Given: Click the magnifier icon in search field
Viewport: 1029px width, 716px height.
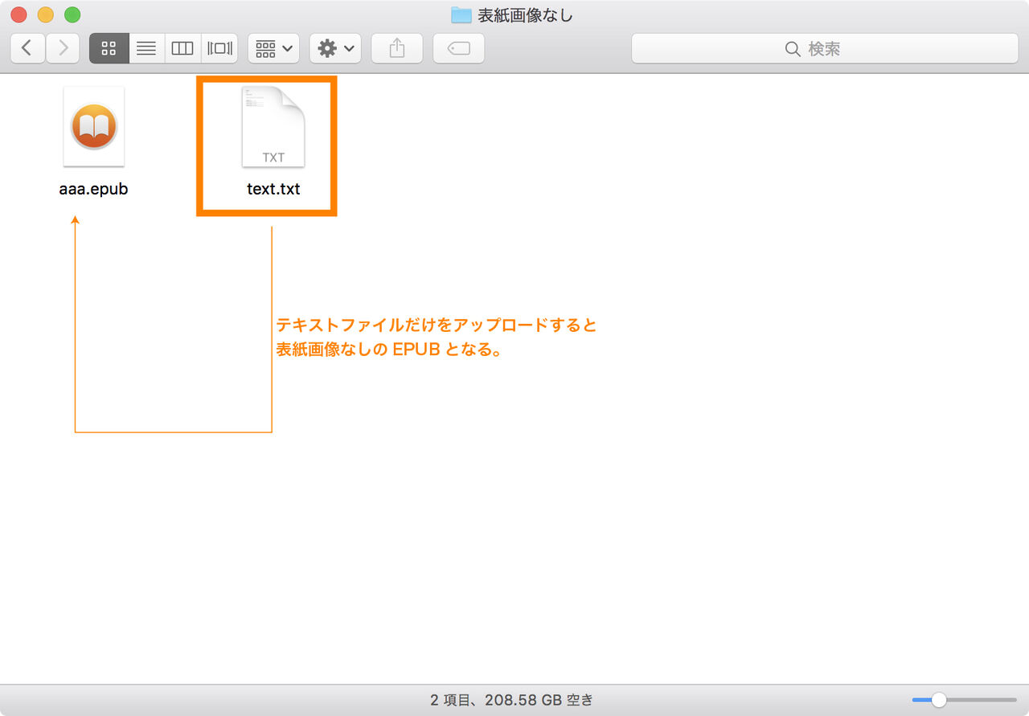Looking at the screenshot, I should (793, 49).
